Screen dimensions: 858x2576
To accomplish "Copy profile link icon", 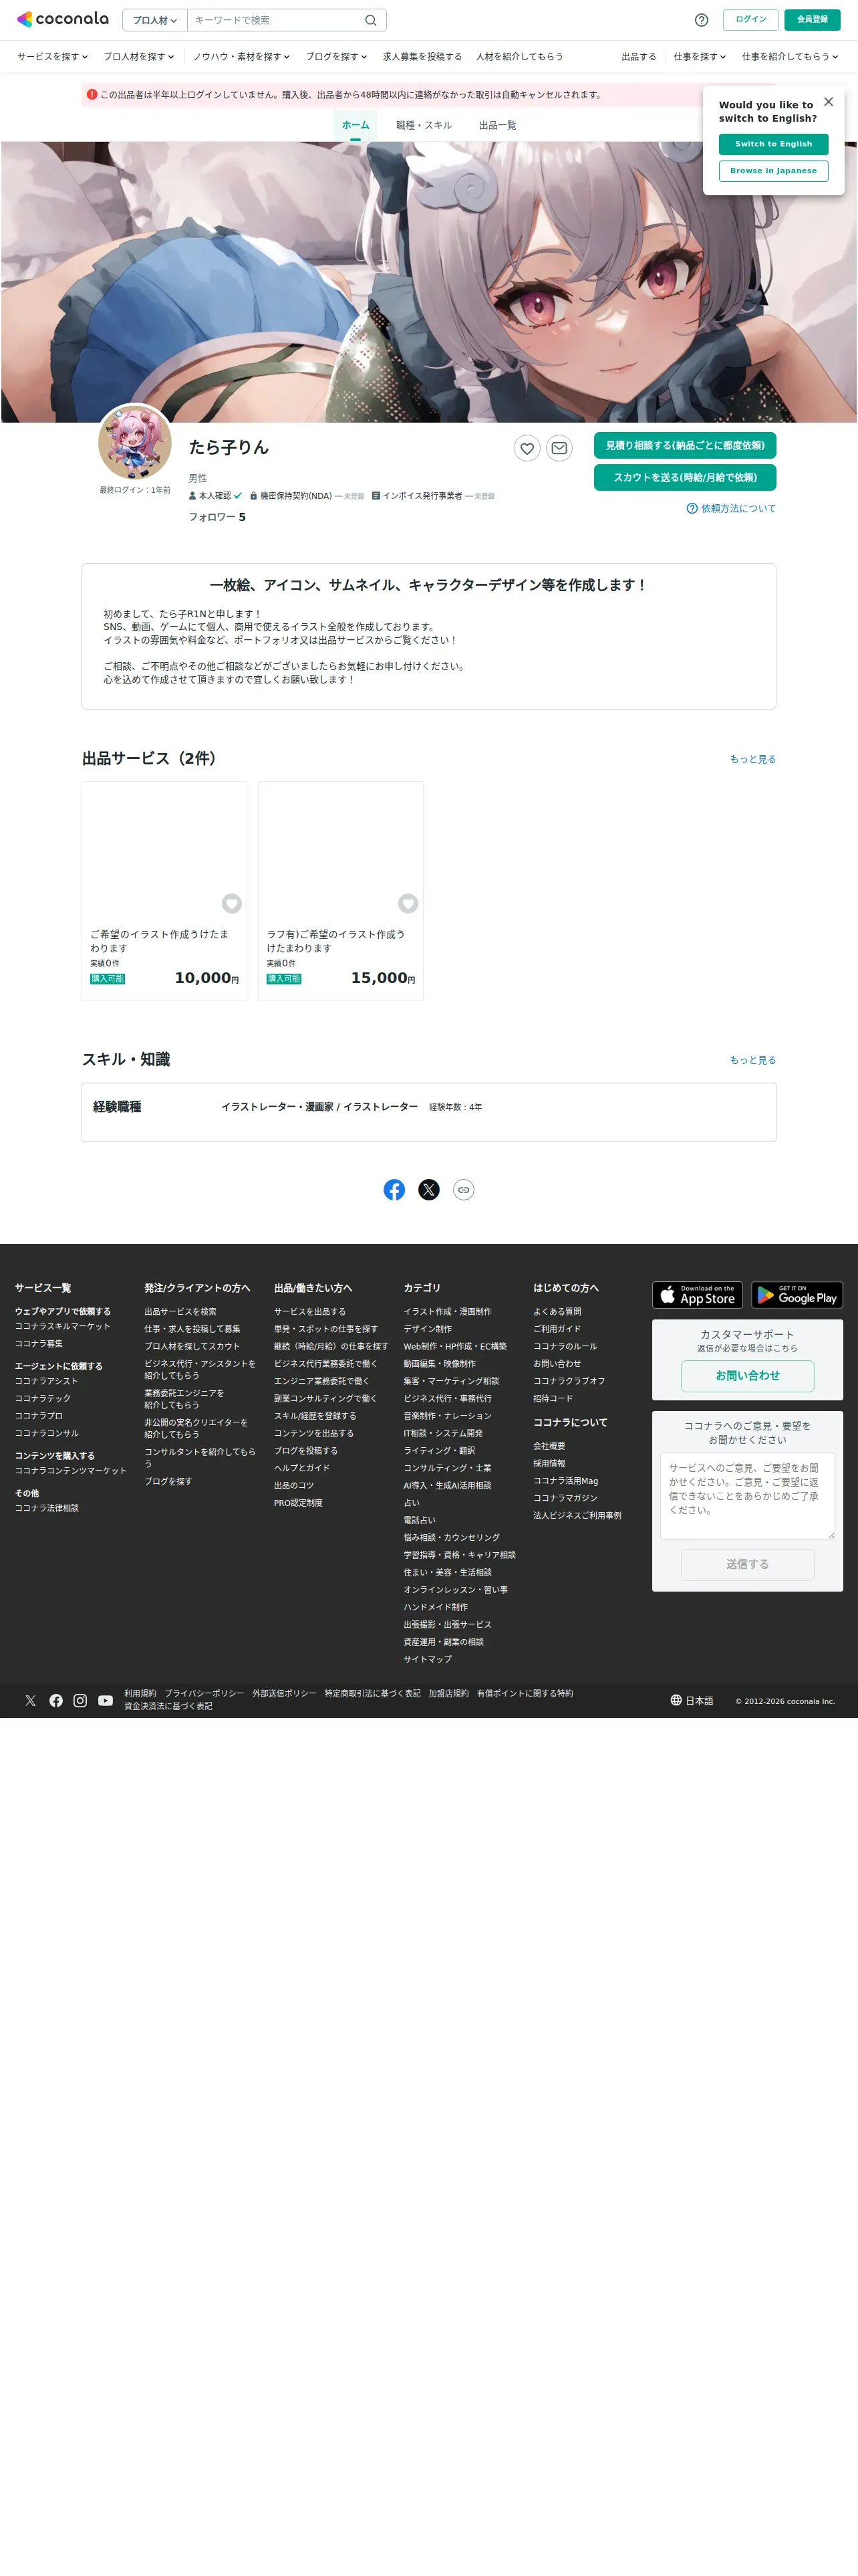I will [464, 1189].
